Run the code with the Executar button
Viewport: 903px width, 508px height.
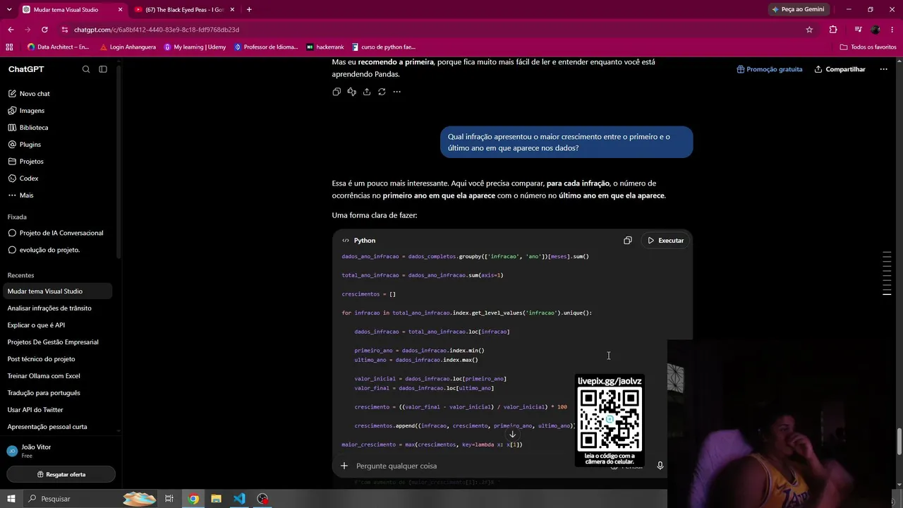(665, 241)
